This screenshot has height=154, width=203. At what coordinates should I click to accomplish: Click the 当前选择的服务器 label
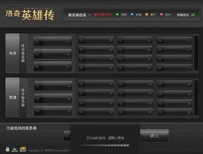21,128
